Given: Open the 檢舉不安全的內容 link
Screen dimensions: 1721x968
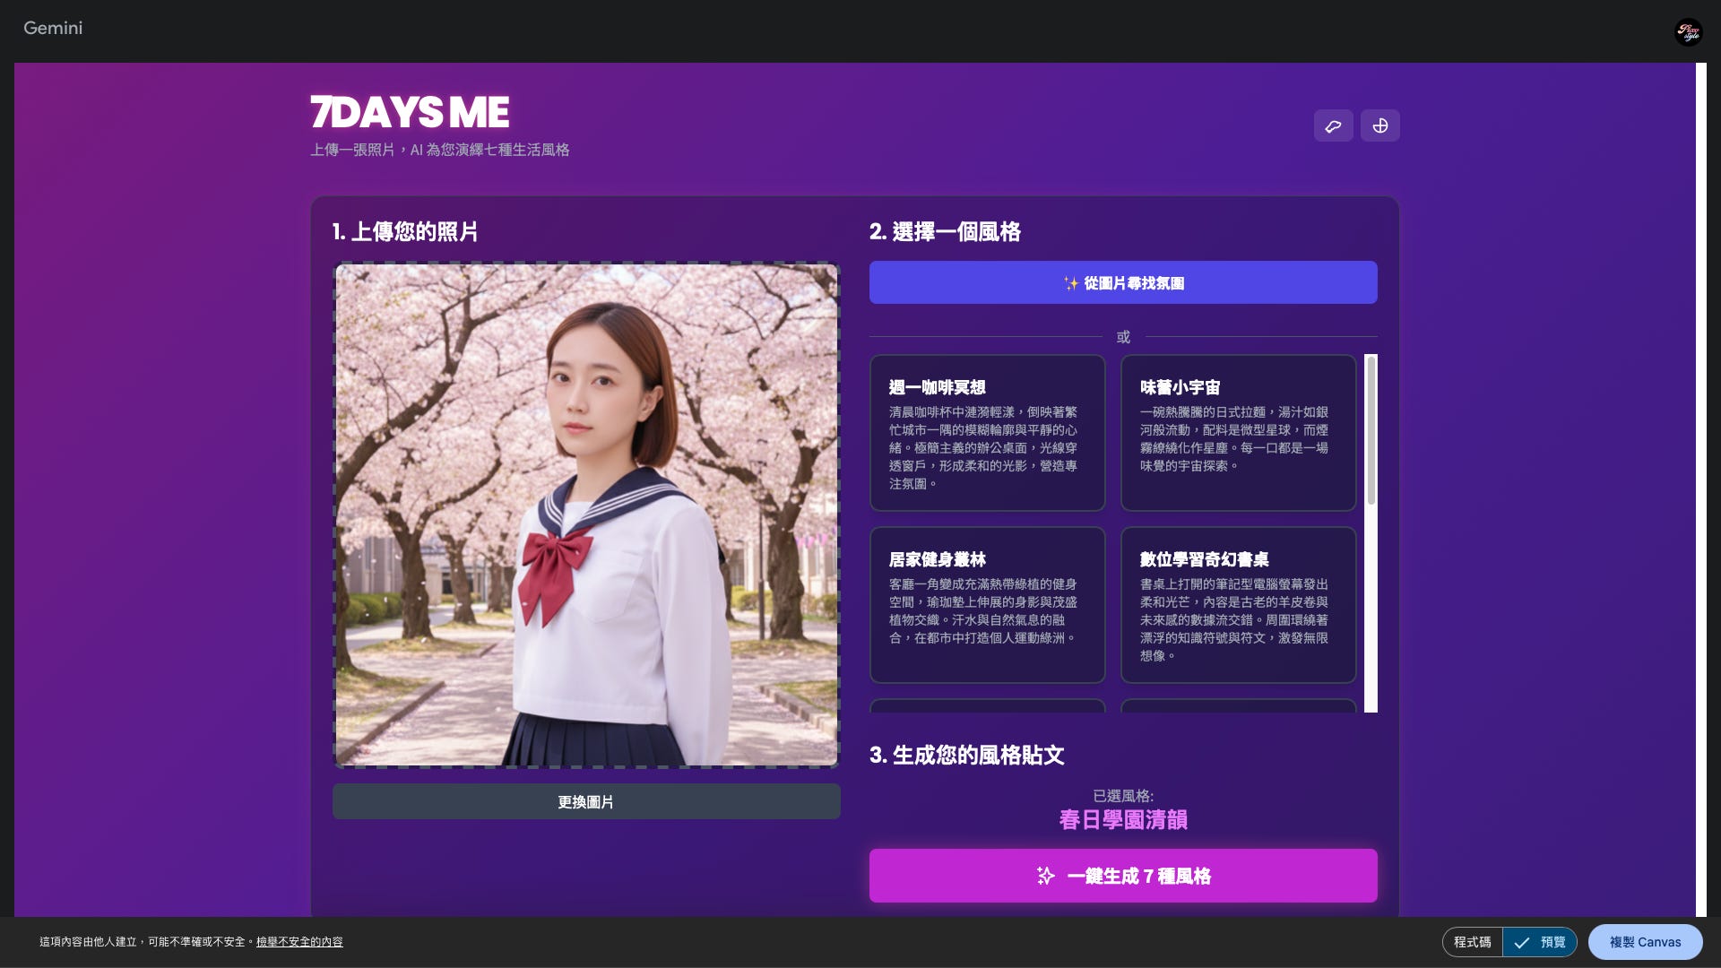Looking at the screenshot, I should [x=299, y=942].
